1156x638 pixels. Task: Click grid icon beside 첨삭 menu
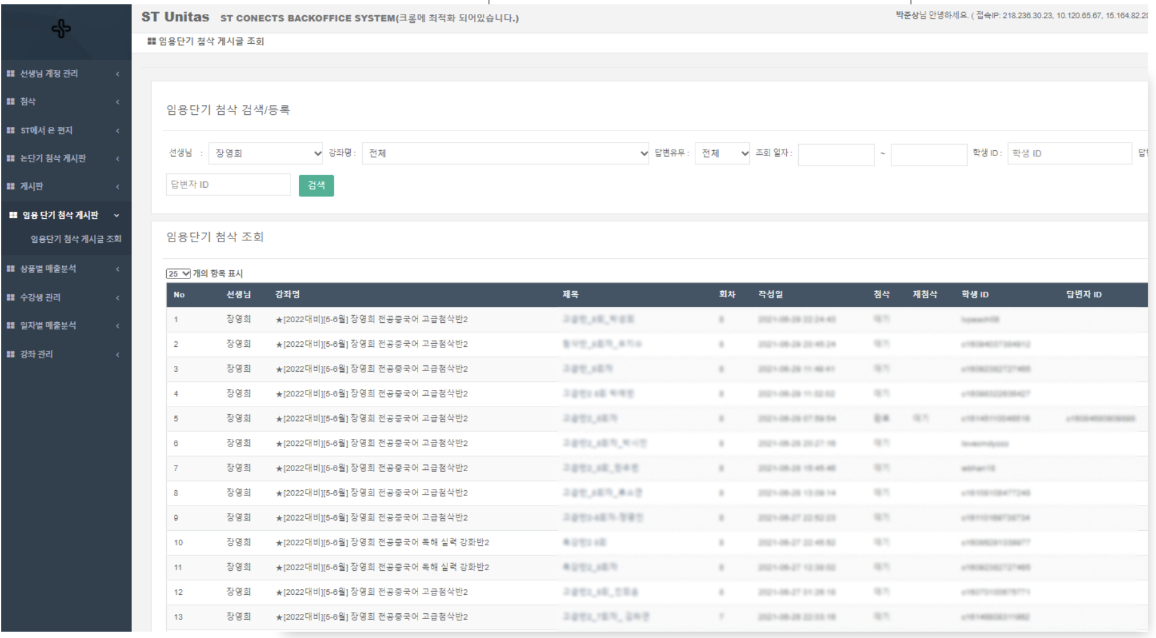pos(11,101)
